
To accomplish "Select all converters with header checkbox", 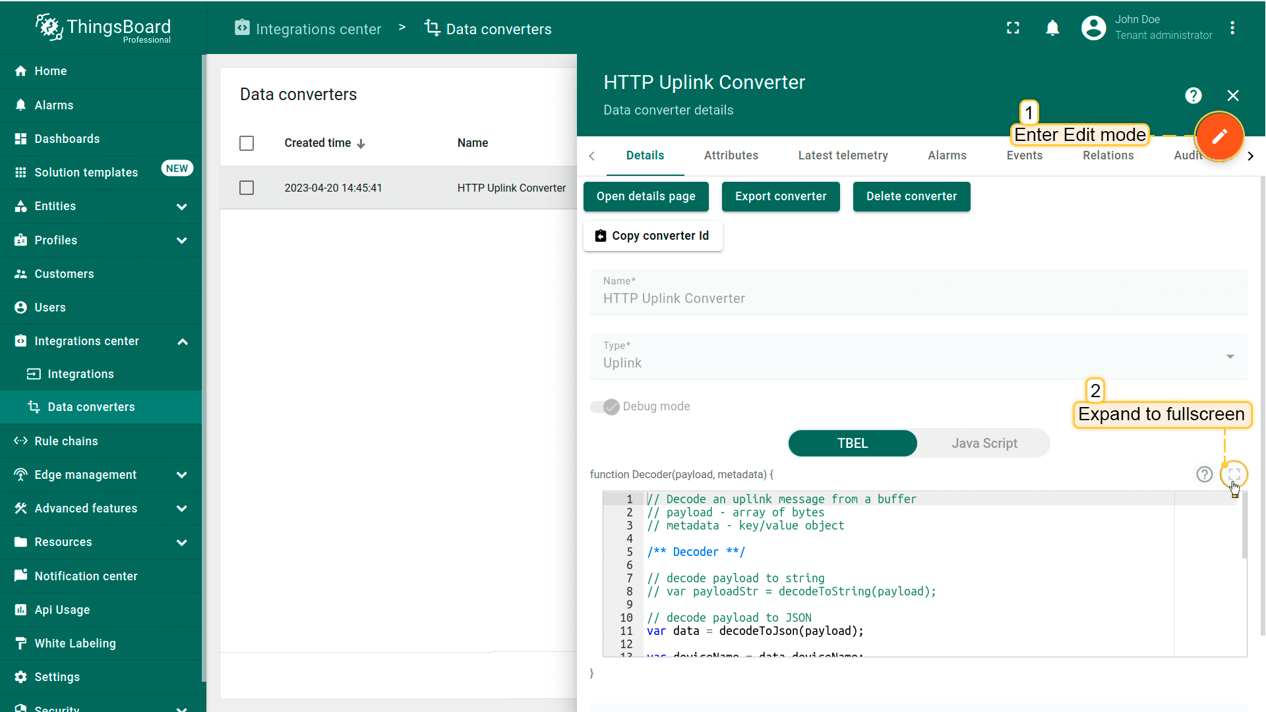I will tap(247, 143).
